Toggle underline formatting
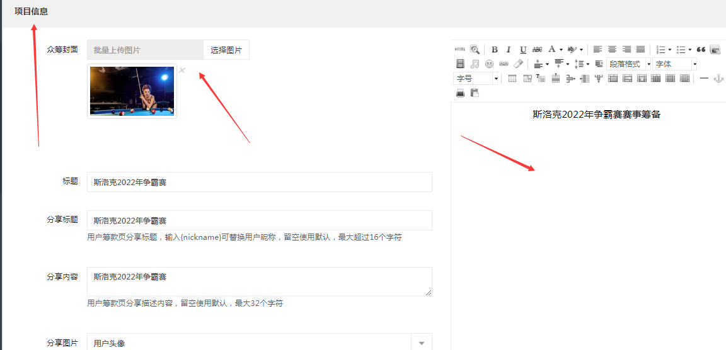The height and width of the screenshot is (350, 726). pyautogui.click(x=522, y=50)
